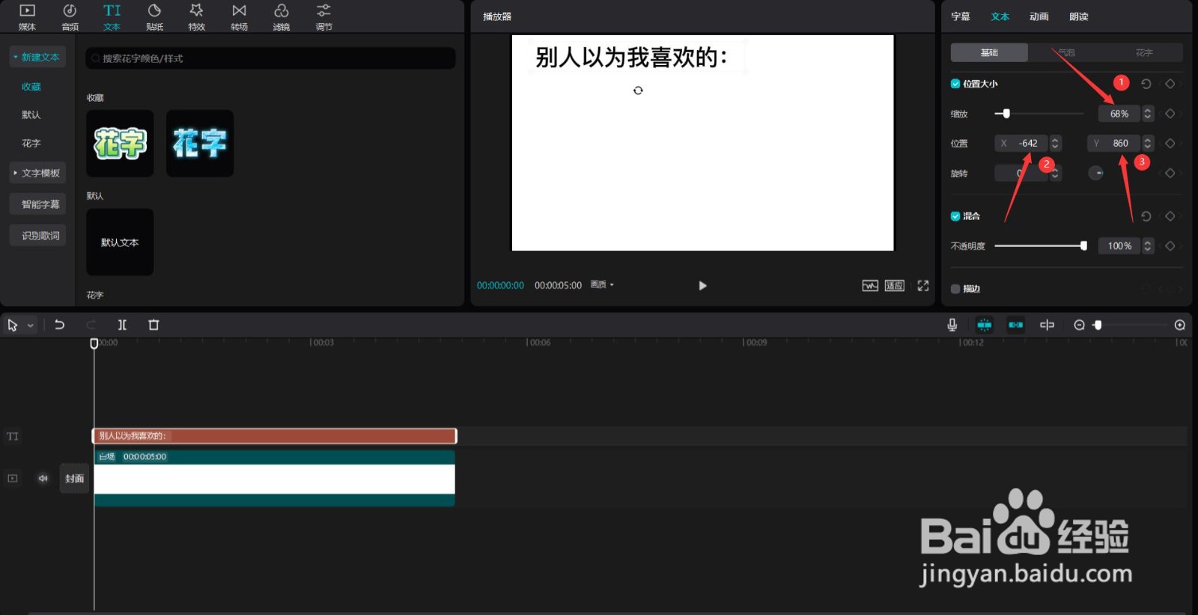Switch to 朗读 read-aloud tab
The height and width of the screenshot is (615, 1198).
coord(1078,16)
